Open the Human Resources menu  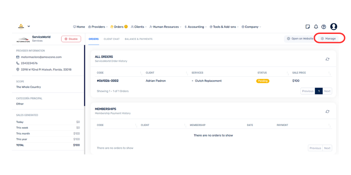(x=166, y=27)
